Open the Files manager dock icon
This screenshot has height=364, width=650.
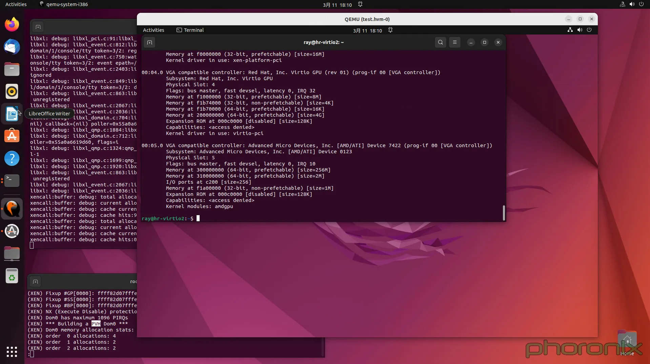(12, 69)
